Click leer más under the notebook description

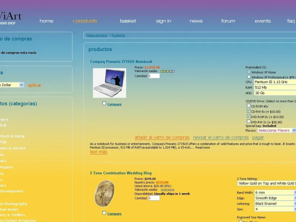click(x=98, y=152)
